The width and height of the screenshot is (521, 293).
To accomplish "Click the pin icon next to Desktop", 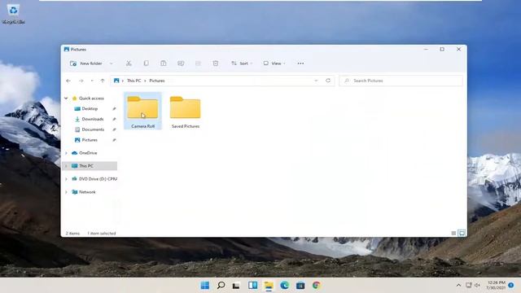I will click(114, 108).
